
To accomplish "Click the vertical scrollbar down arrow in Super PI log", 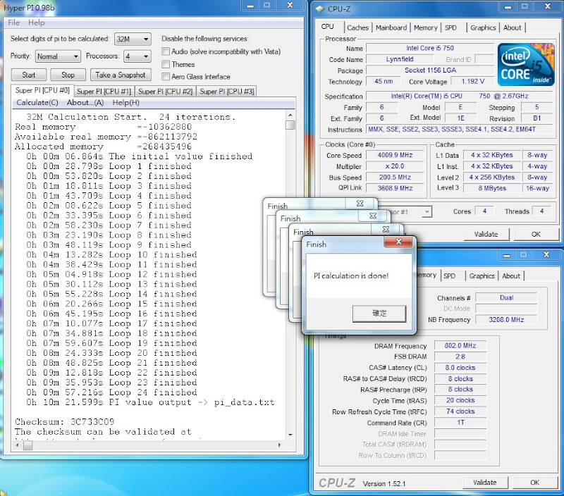I will 290,435.
